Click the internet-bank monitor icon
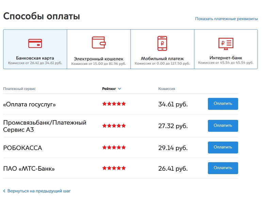Image resolution: width=262 pixels, height=204 pixels. pyautogui.click(x=226, y=43)
